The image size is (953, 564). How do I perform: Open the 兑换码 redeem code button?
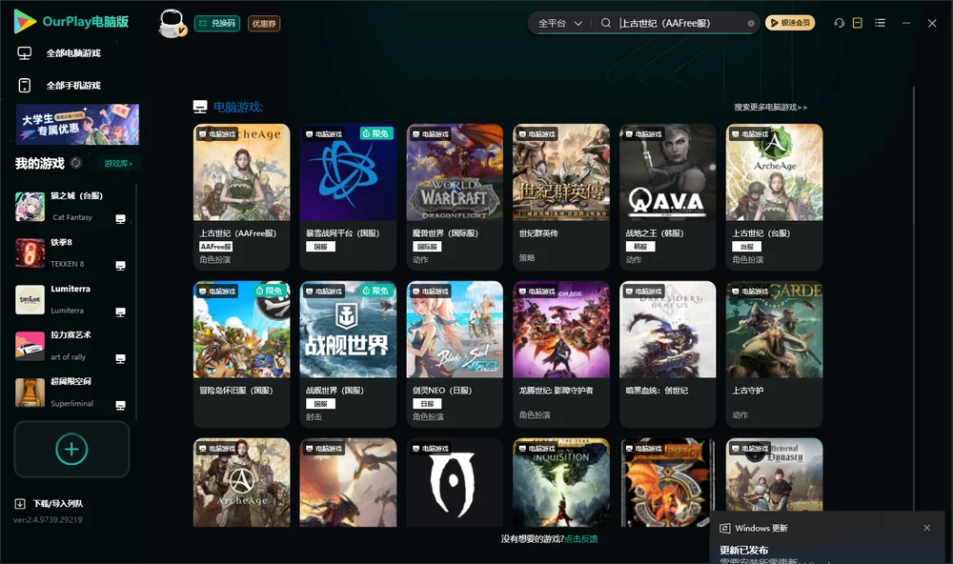[x=217, y=23]
